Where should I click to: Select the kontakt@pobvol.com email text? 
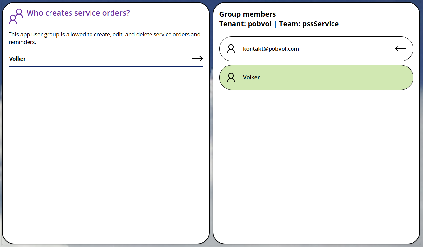click(x=271, y=49)
